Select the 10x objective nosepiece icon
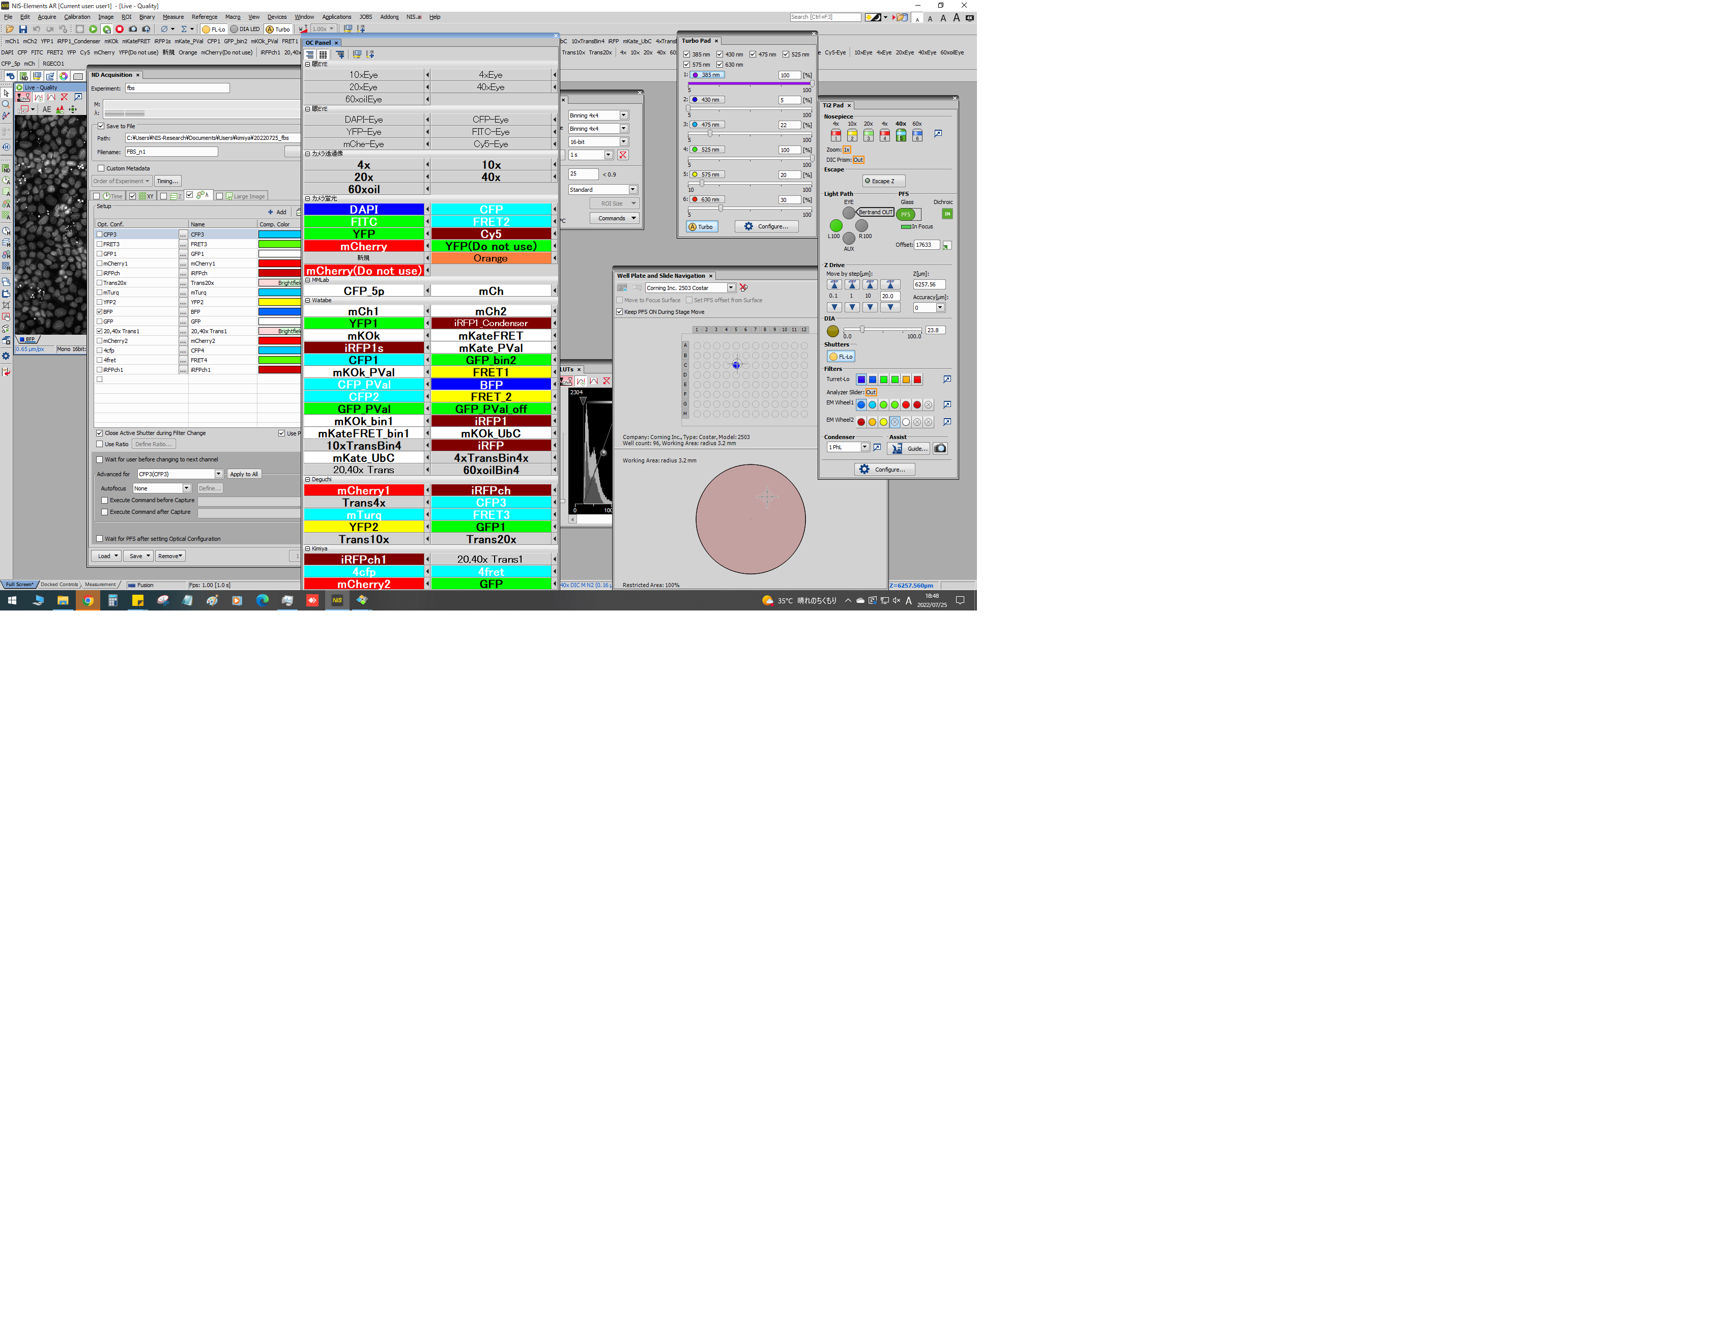The image size is (1730, 1339). click(852, 135)
